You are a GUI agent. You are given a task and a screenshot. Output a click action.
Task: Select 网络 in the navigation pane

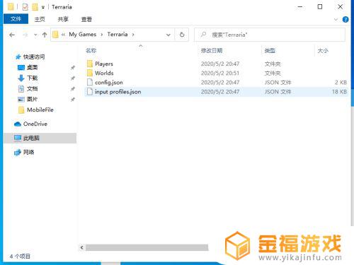(28, 152)
